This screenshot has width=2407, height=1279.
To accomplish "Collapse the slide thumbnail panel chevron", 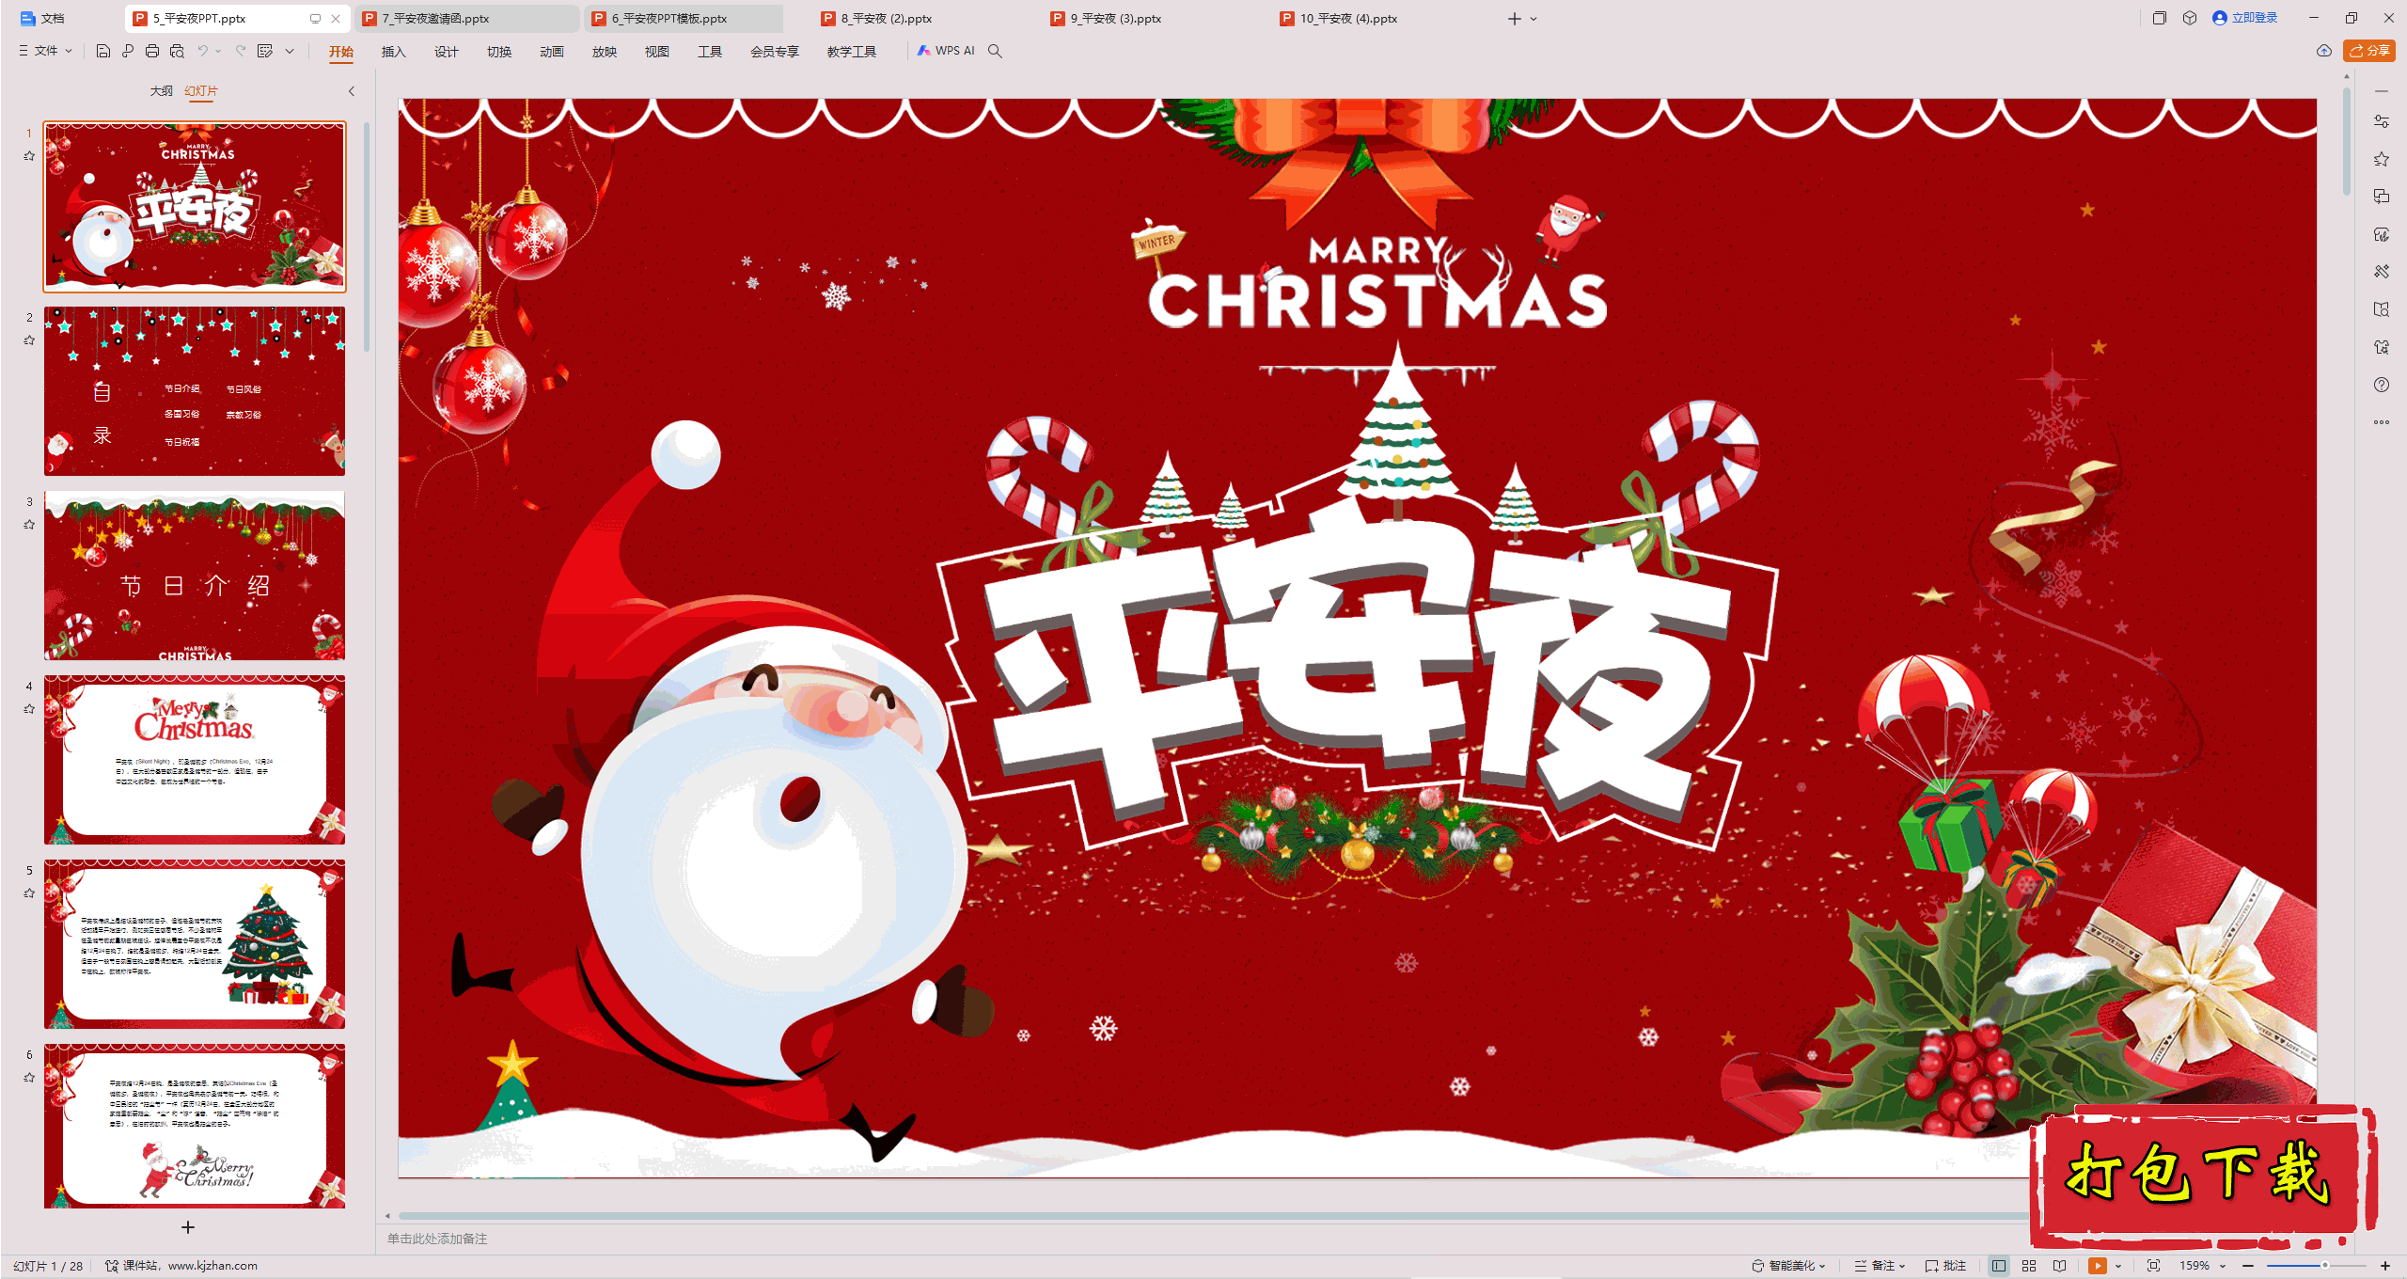I will pos(352,91).
